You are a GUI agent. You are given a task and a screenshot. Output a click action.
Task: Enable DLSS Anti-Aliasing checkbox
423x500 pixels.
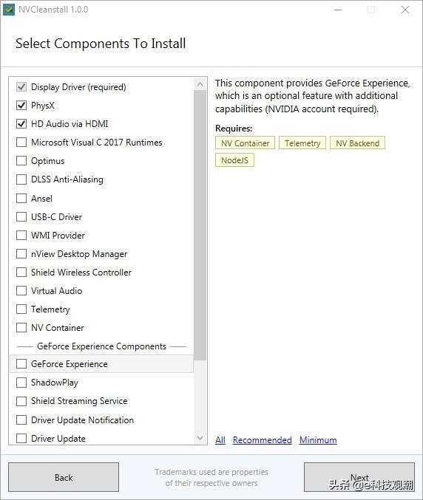21,179
